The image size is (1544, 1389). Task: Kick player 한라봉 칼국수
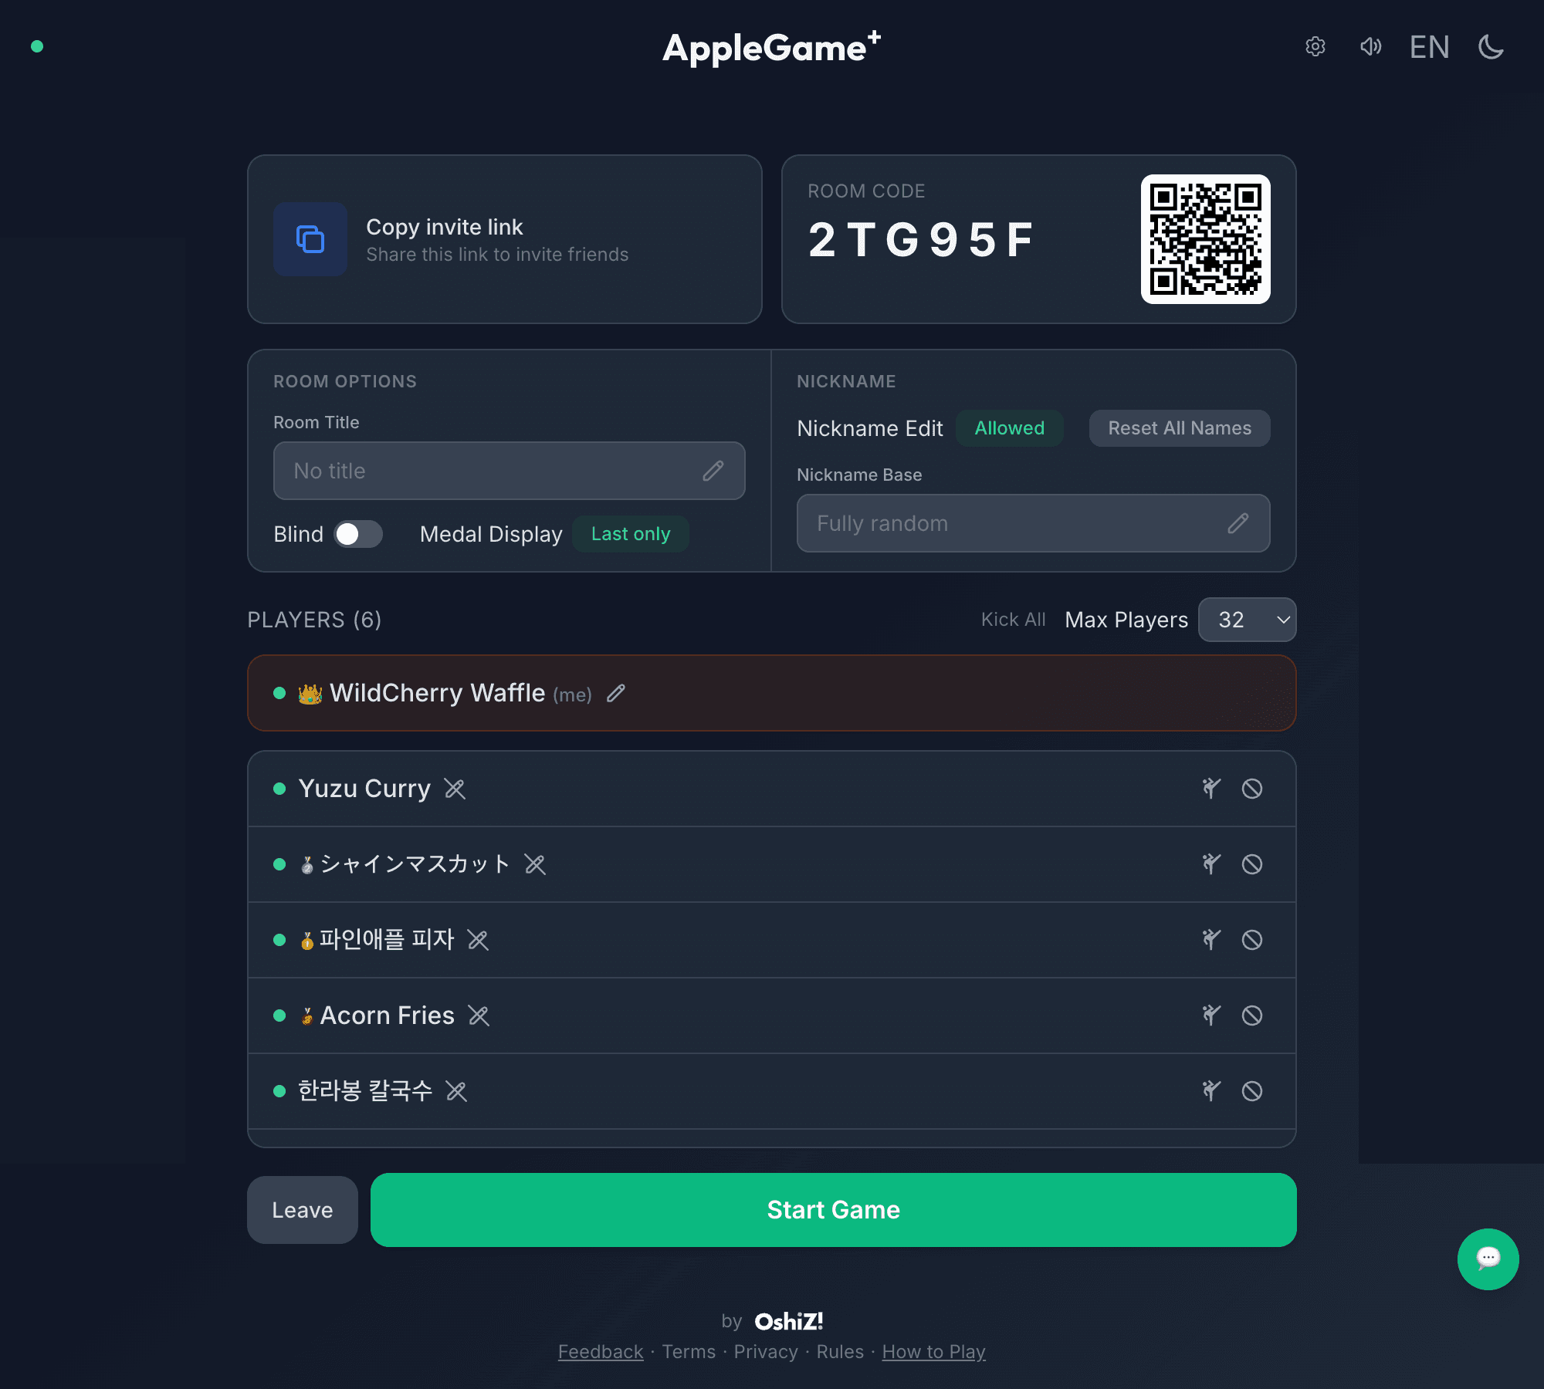click(1211, 1091)
